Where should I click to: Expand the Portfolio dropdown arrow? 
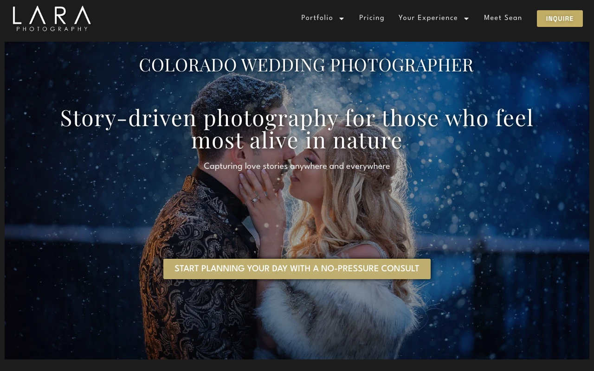[342, 19]
